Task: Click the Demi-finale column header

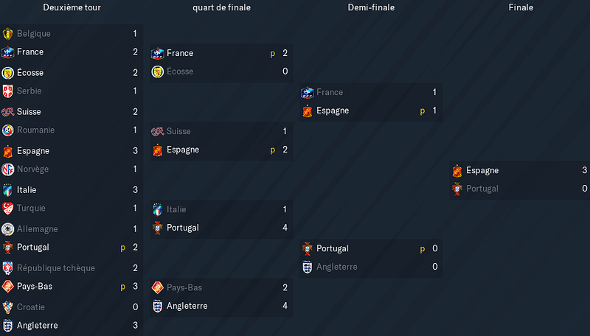Action: 371,7
